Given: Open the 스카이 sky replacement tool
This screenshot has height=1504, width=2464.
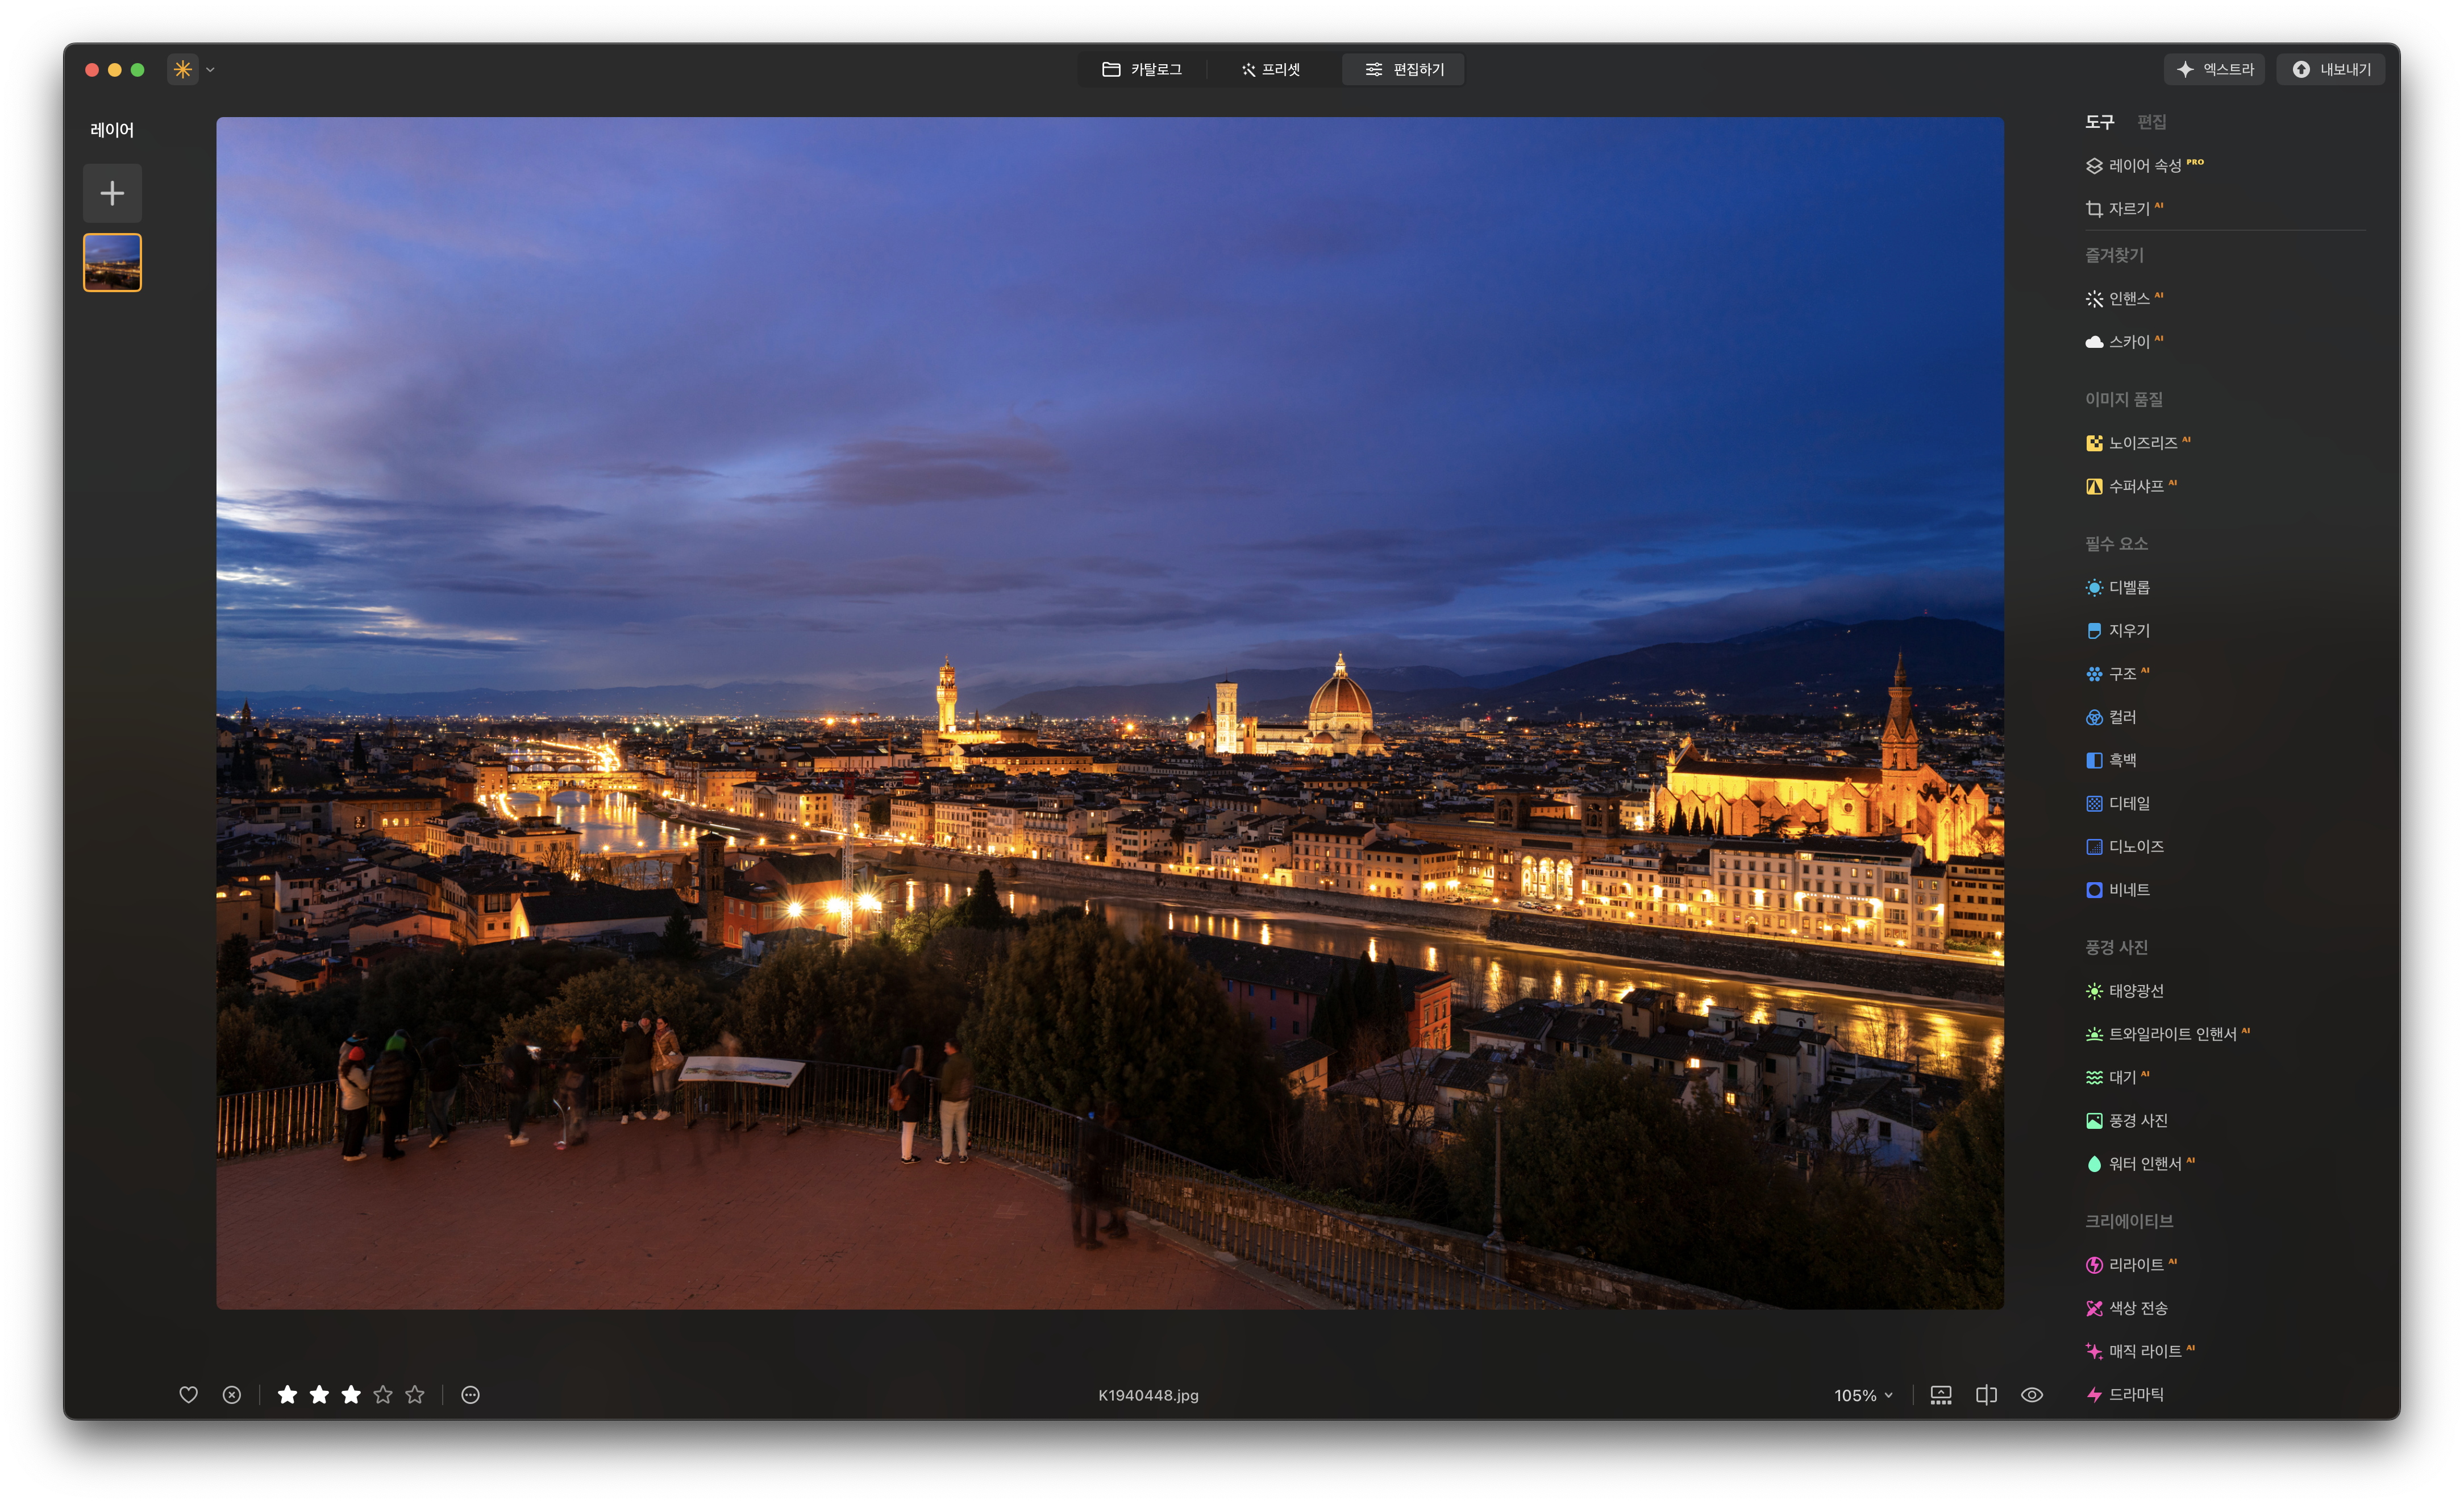Looking at the screenshot, I should click(x=2127, y=342).
